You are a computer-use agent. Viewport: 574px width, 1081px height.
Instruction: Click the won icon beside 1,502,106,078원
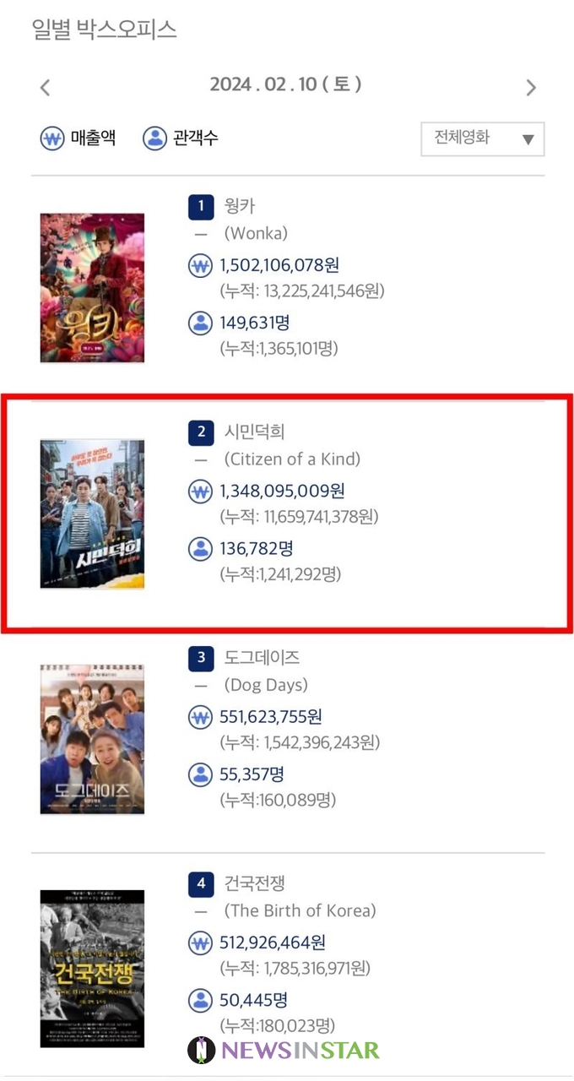click(200, 266)
